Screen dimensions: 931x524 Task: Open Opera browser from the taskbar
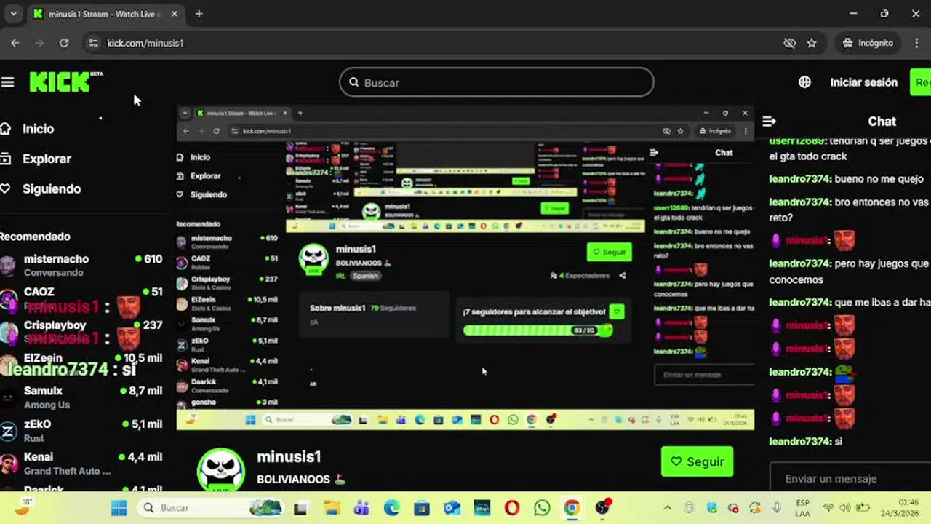(512, 508)
